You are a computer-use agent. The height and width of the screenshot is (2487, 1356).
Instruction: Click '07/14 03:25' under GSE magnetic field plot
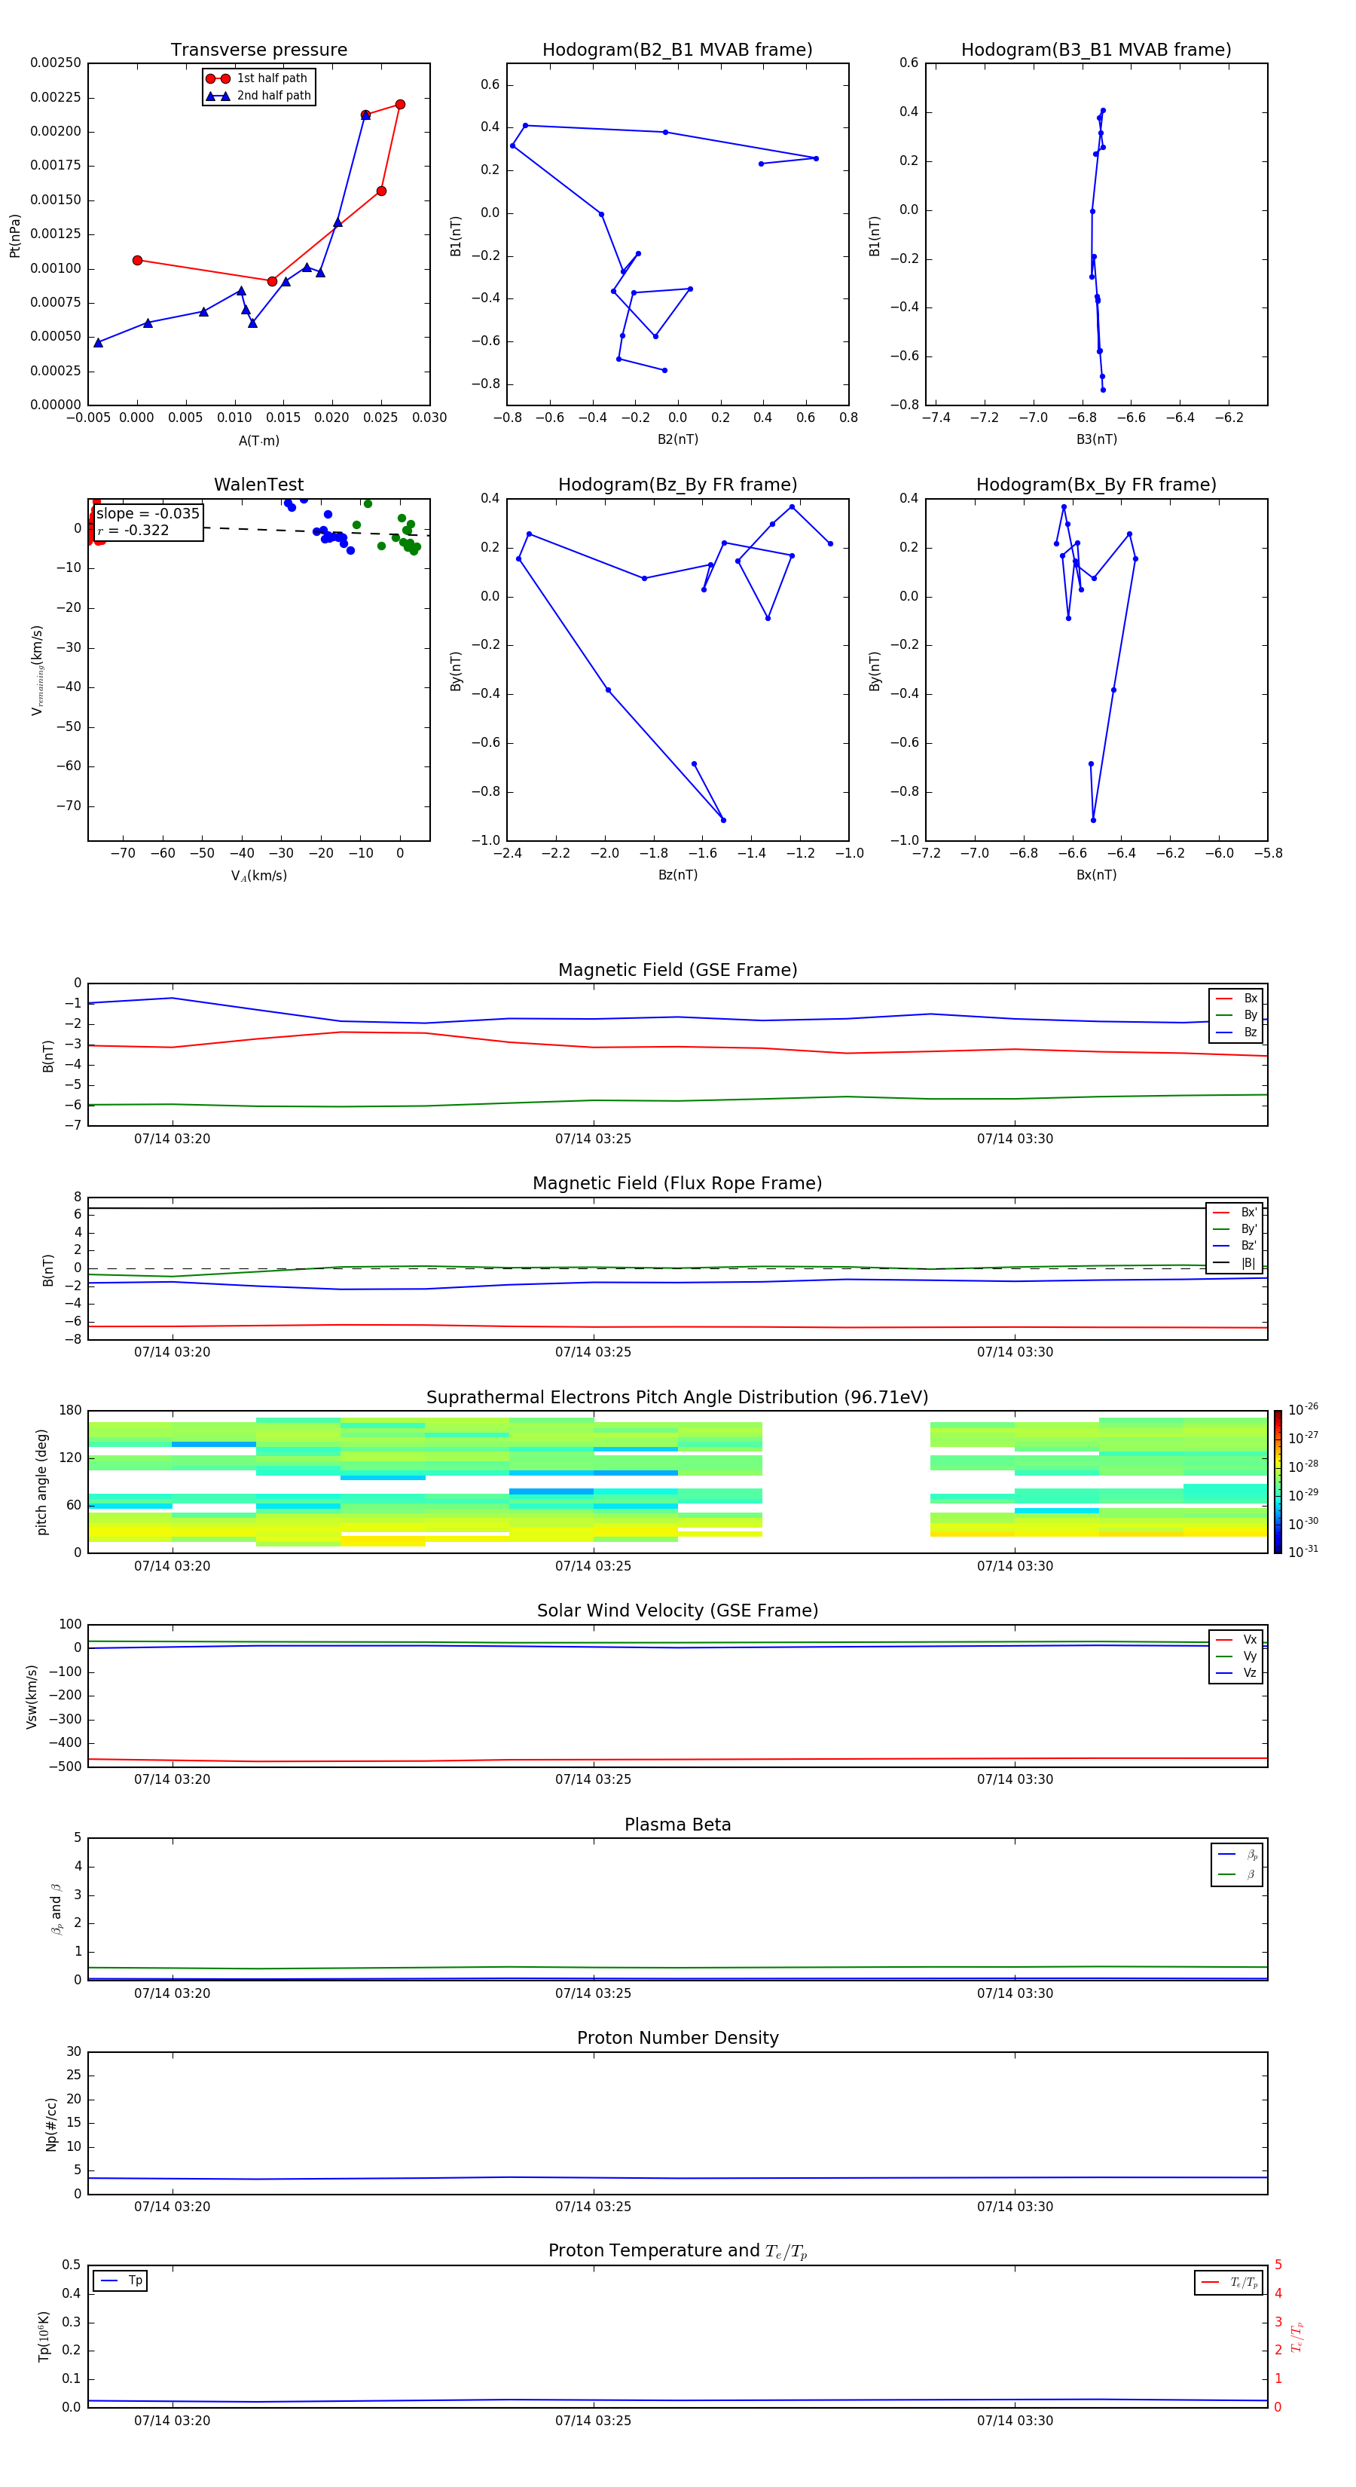point(594,1139)
